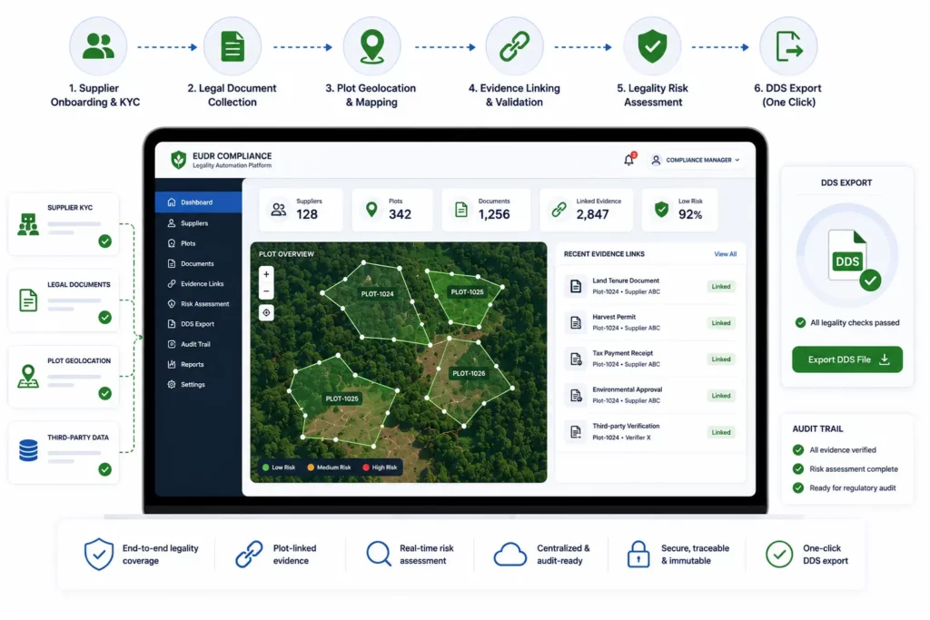Image resolution: width=930 pixels, height=620 pixels.
Task: Open Documents in the sidebar
Action: click(x=198, y=263)
